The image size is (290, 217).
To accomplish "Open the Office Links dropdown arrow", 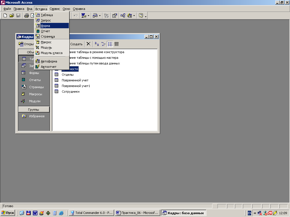I will pyautogui.click(x=88, y=16).
